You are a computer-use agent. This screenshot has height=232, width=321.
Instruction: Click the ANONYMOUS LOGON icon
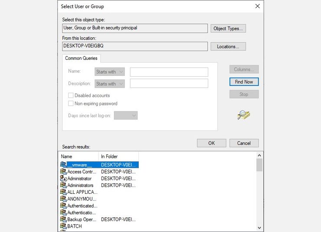tap(63, 199)
